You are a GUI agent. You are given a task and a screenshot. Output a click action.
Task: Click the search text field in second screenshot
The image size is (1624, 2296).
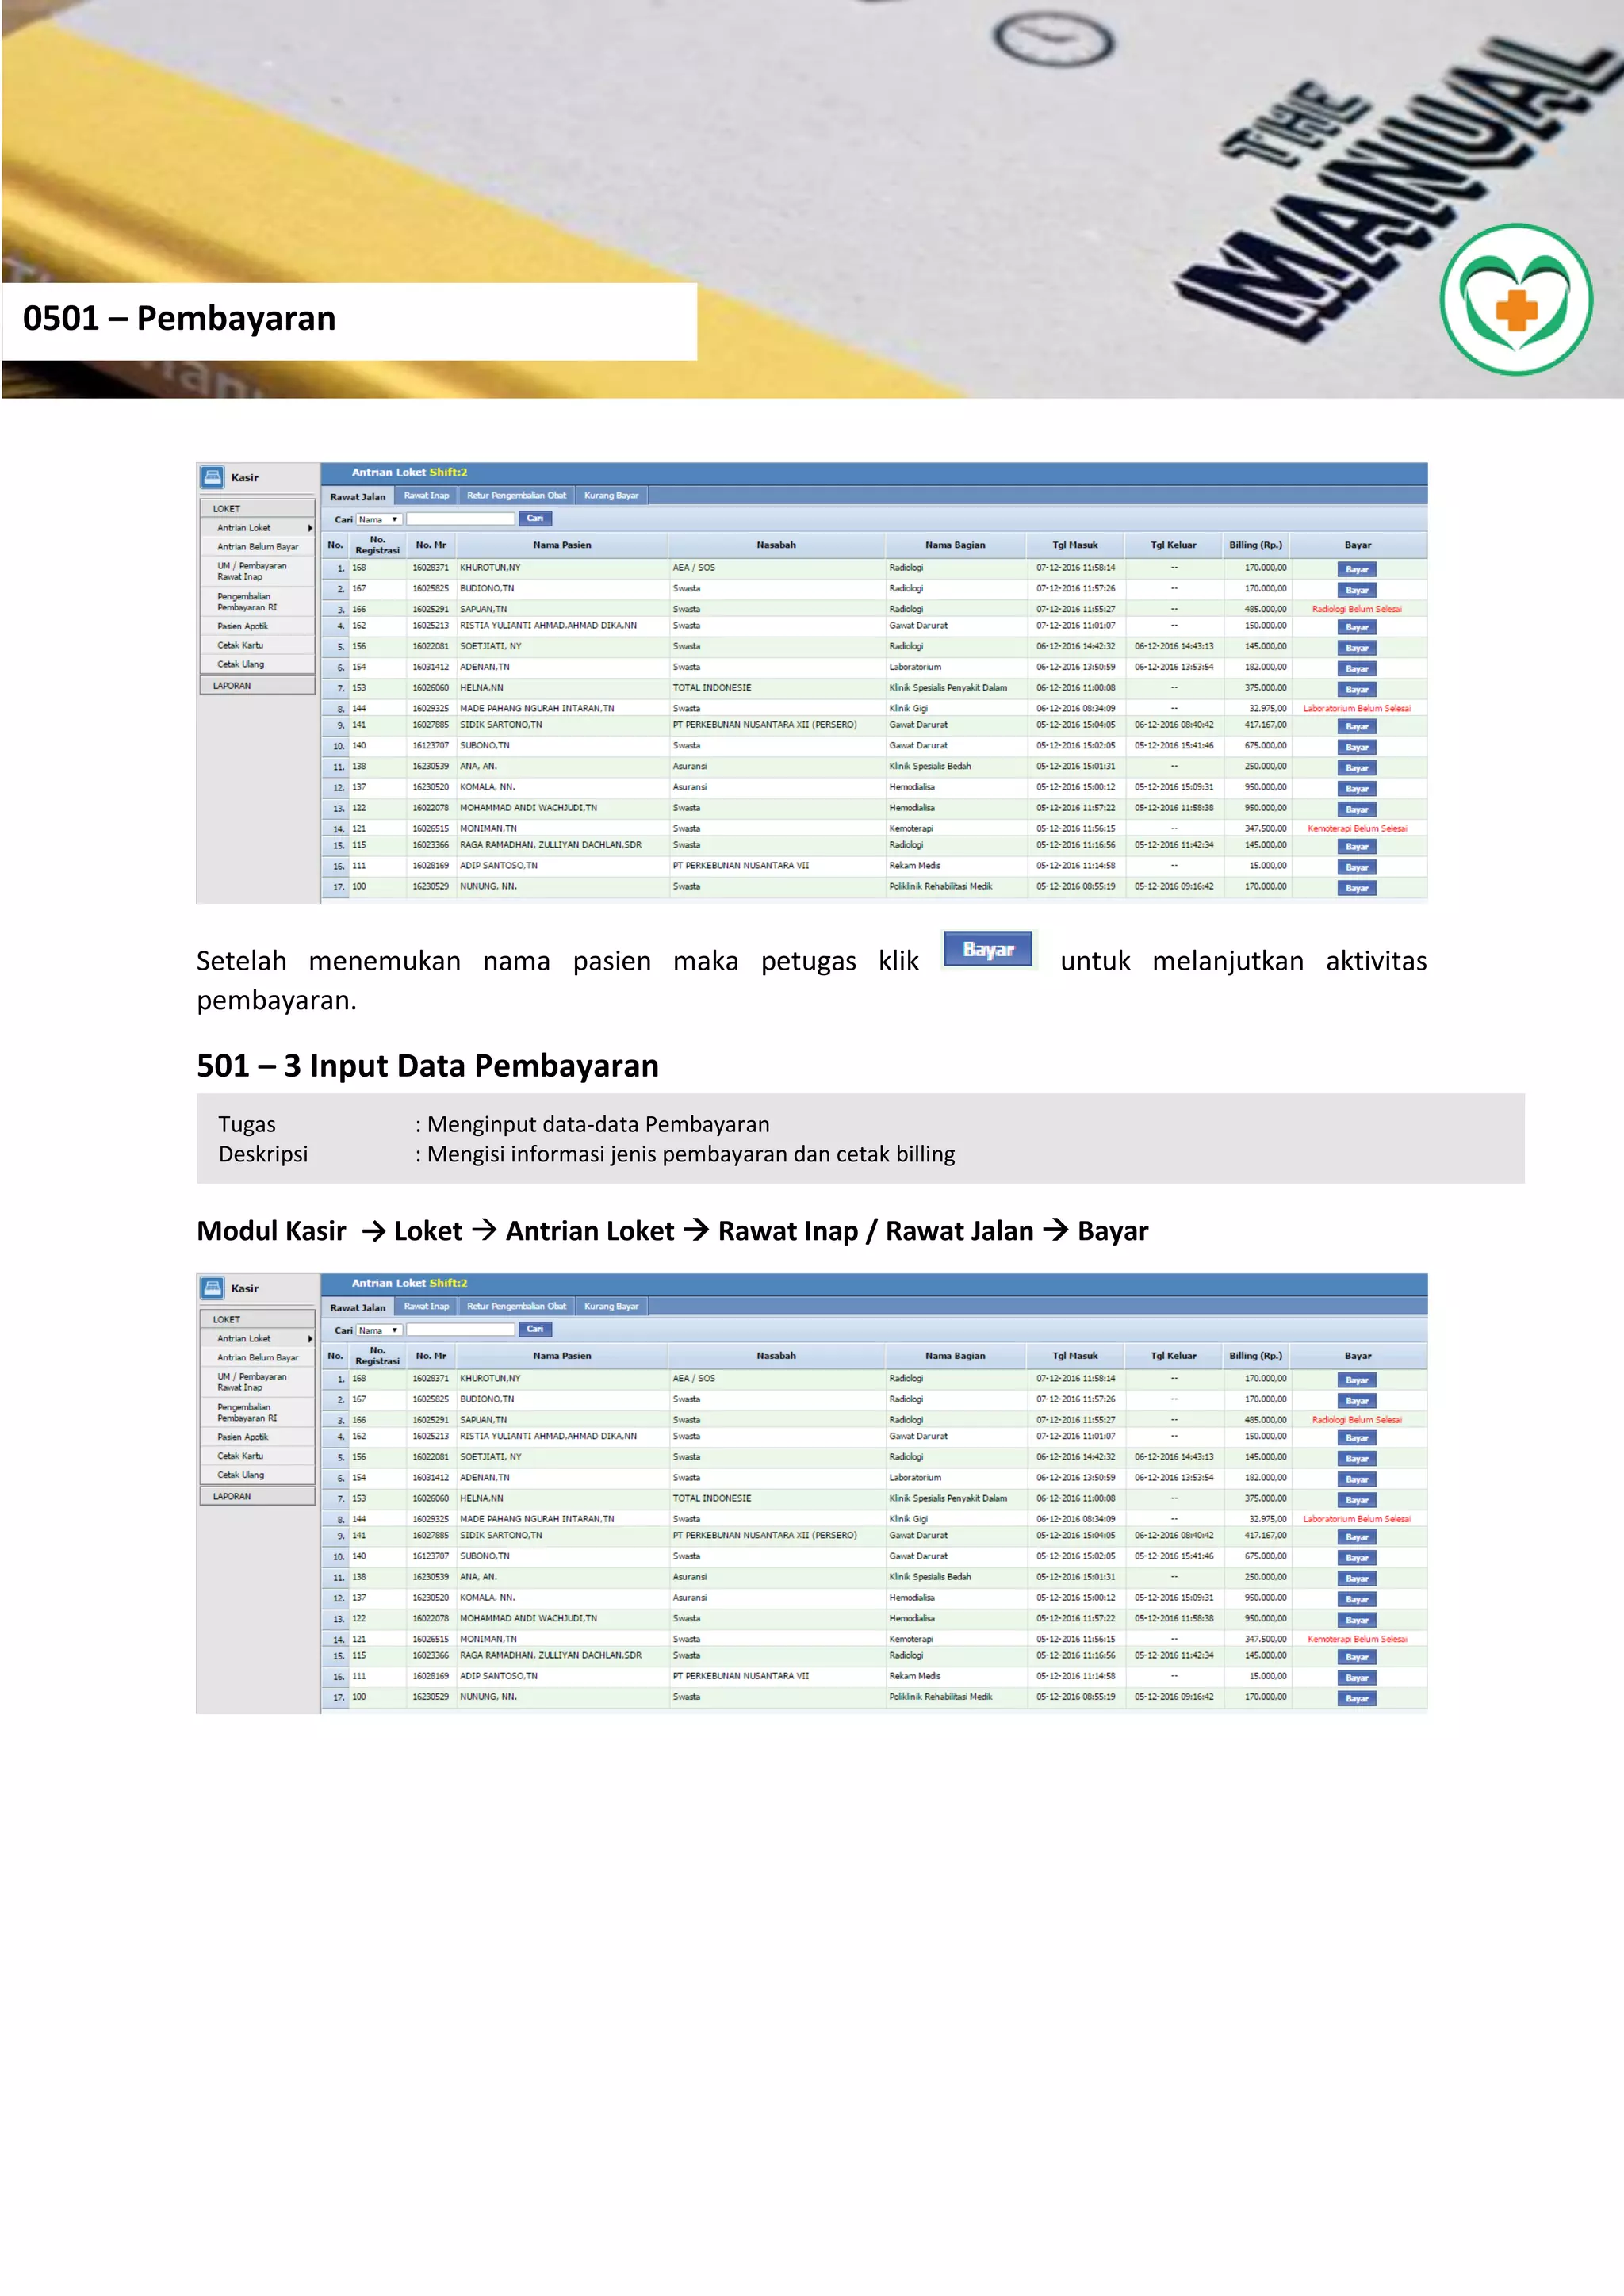460,1330
